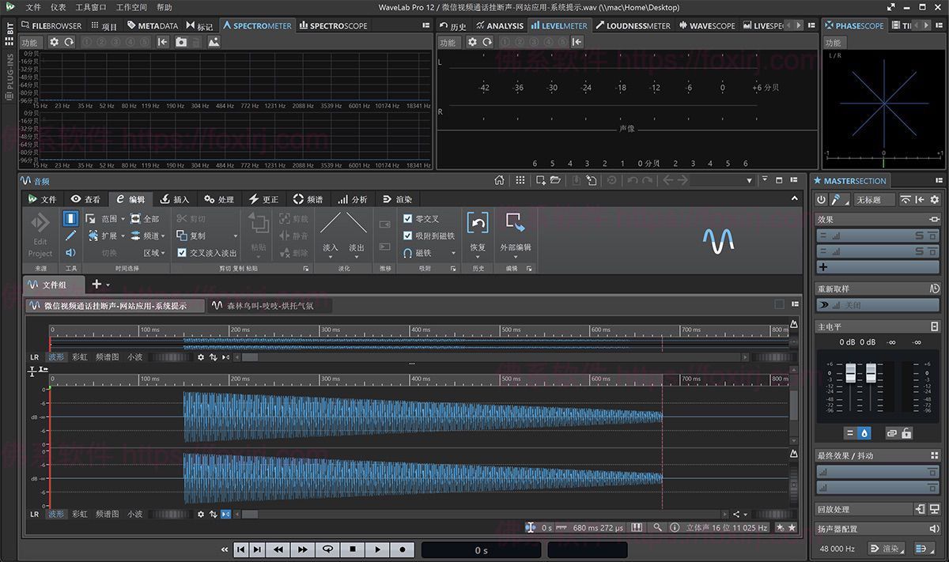
Task: Click the speaker configuration icon
Action: click(934, 529)
